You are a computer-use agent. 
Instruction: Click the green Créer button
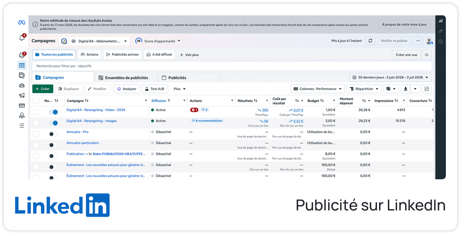43,89
